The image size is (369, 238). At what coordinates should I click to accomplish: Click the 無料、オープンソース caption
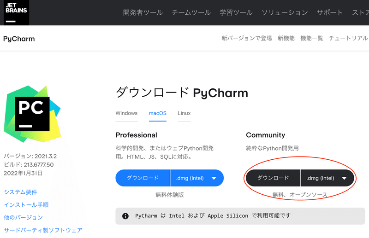click(300, 195)
